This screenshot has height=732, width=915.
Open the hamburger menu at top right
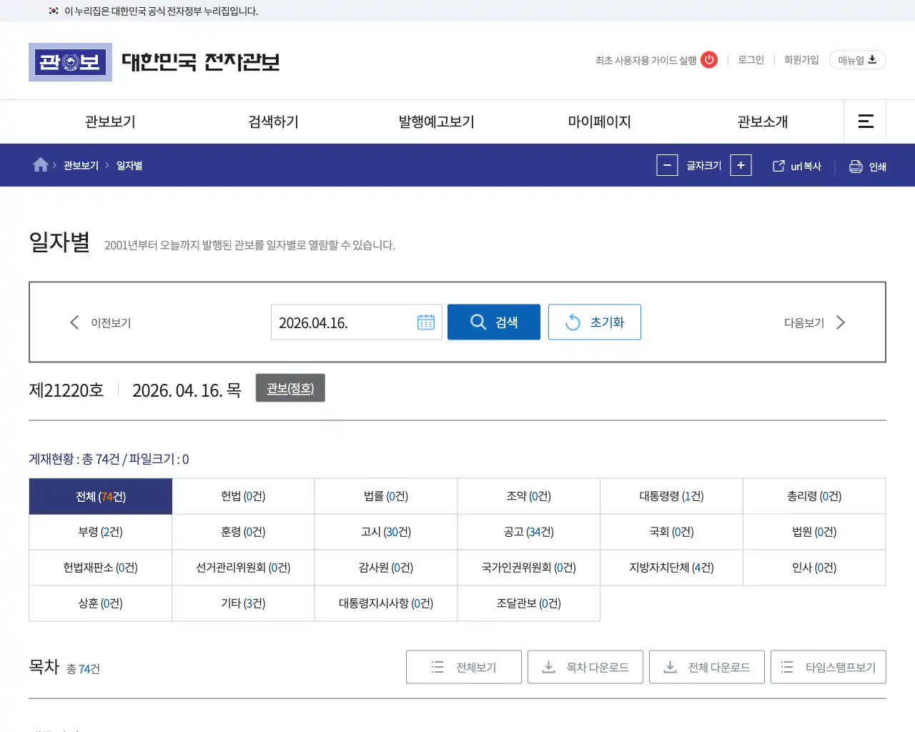tap(865, 122)
